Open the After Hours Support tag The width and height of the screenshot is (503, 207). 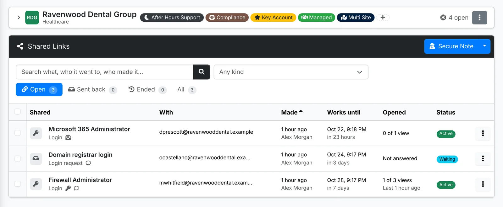point(172,18)
